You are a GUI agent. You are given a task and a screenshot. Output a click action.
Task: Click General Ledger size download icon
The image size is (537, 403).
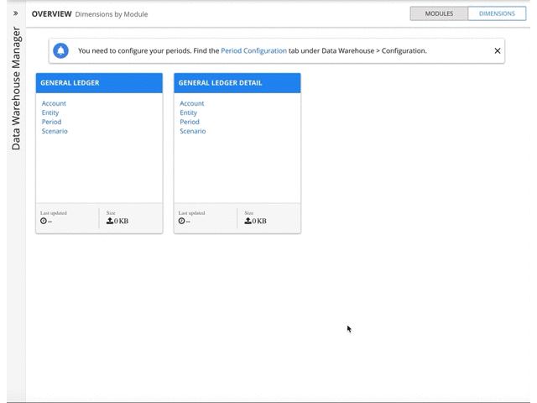point(110,221)
